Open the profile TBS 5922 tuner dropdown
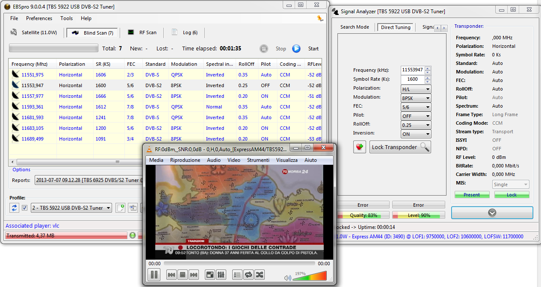Screen dimensions: 541x287 (71, 208)
